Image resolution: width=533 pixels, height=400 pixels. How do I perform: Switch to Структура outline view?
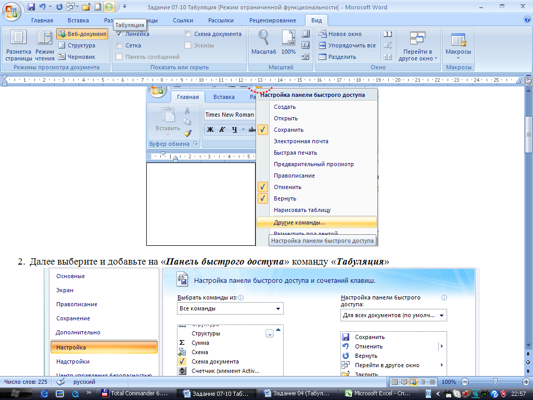77,45
